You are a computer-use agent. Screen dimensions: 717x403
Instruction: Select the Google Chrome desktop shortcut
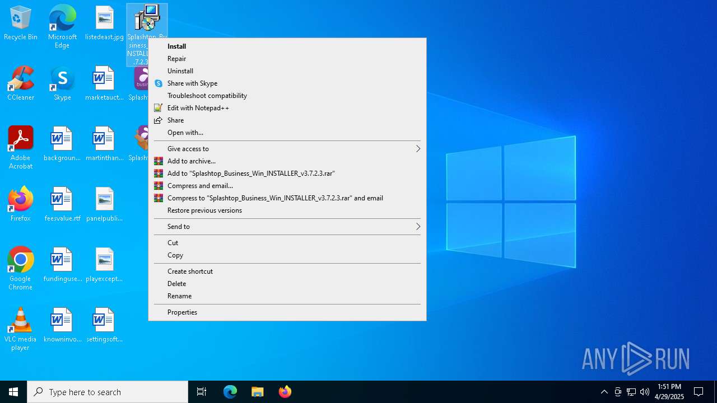[21, 269]
